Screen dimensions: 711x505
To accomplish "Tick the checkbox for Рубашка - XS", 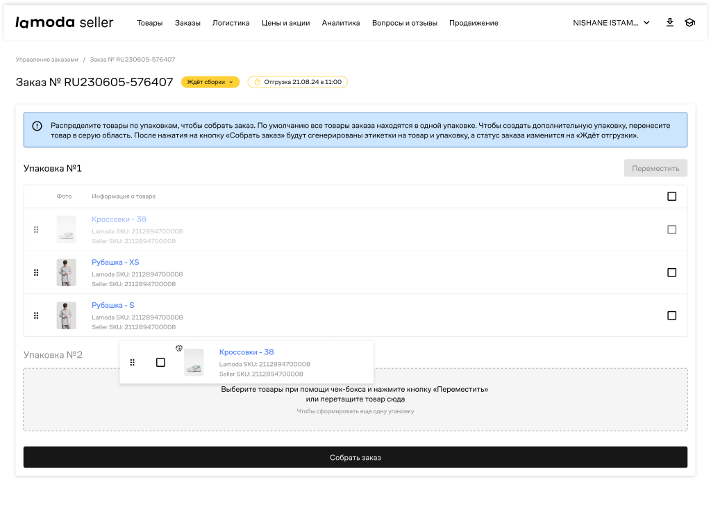I will point(671,272).
